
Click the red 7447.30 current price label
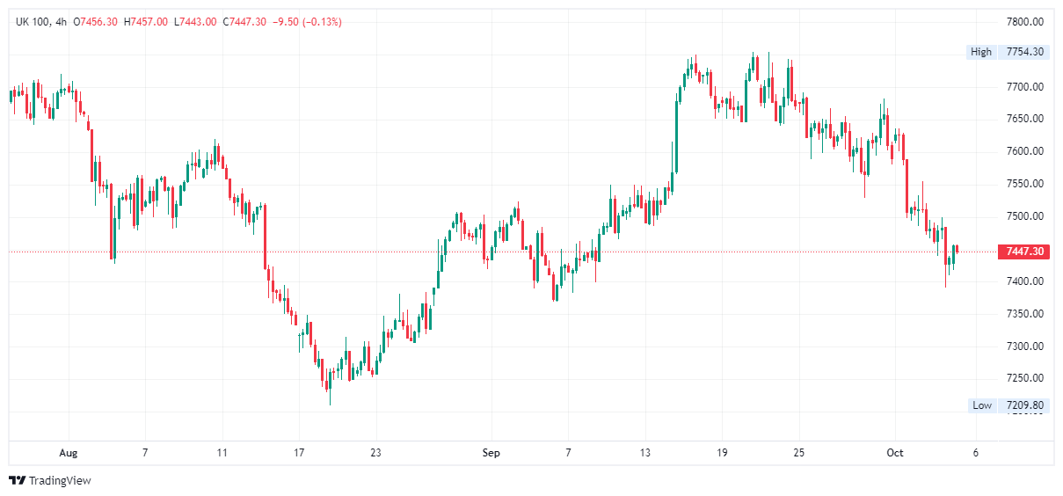[x=1024, y=252]
